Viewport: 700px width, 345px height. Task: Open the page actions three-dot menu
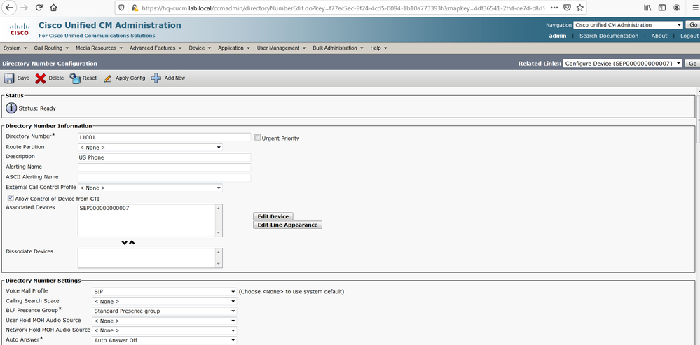coord(554,8)
